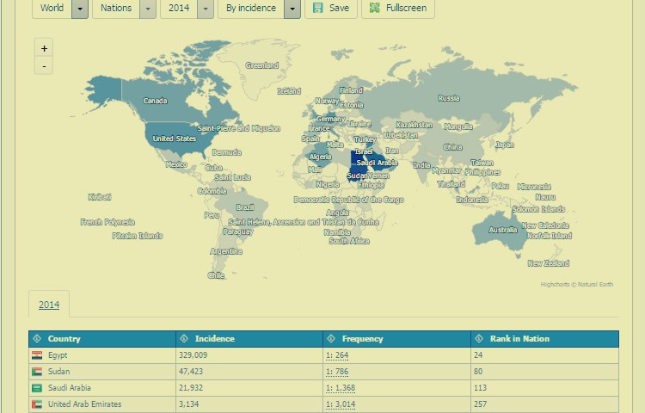645x413 pixels.
Task: Zoom out the map with minus button
Action: (x=44, y=66)
